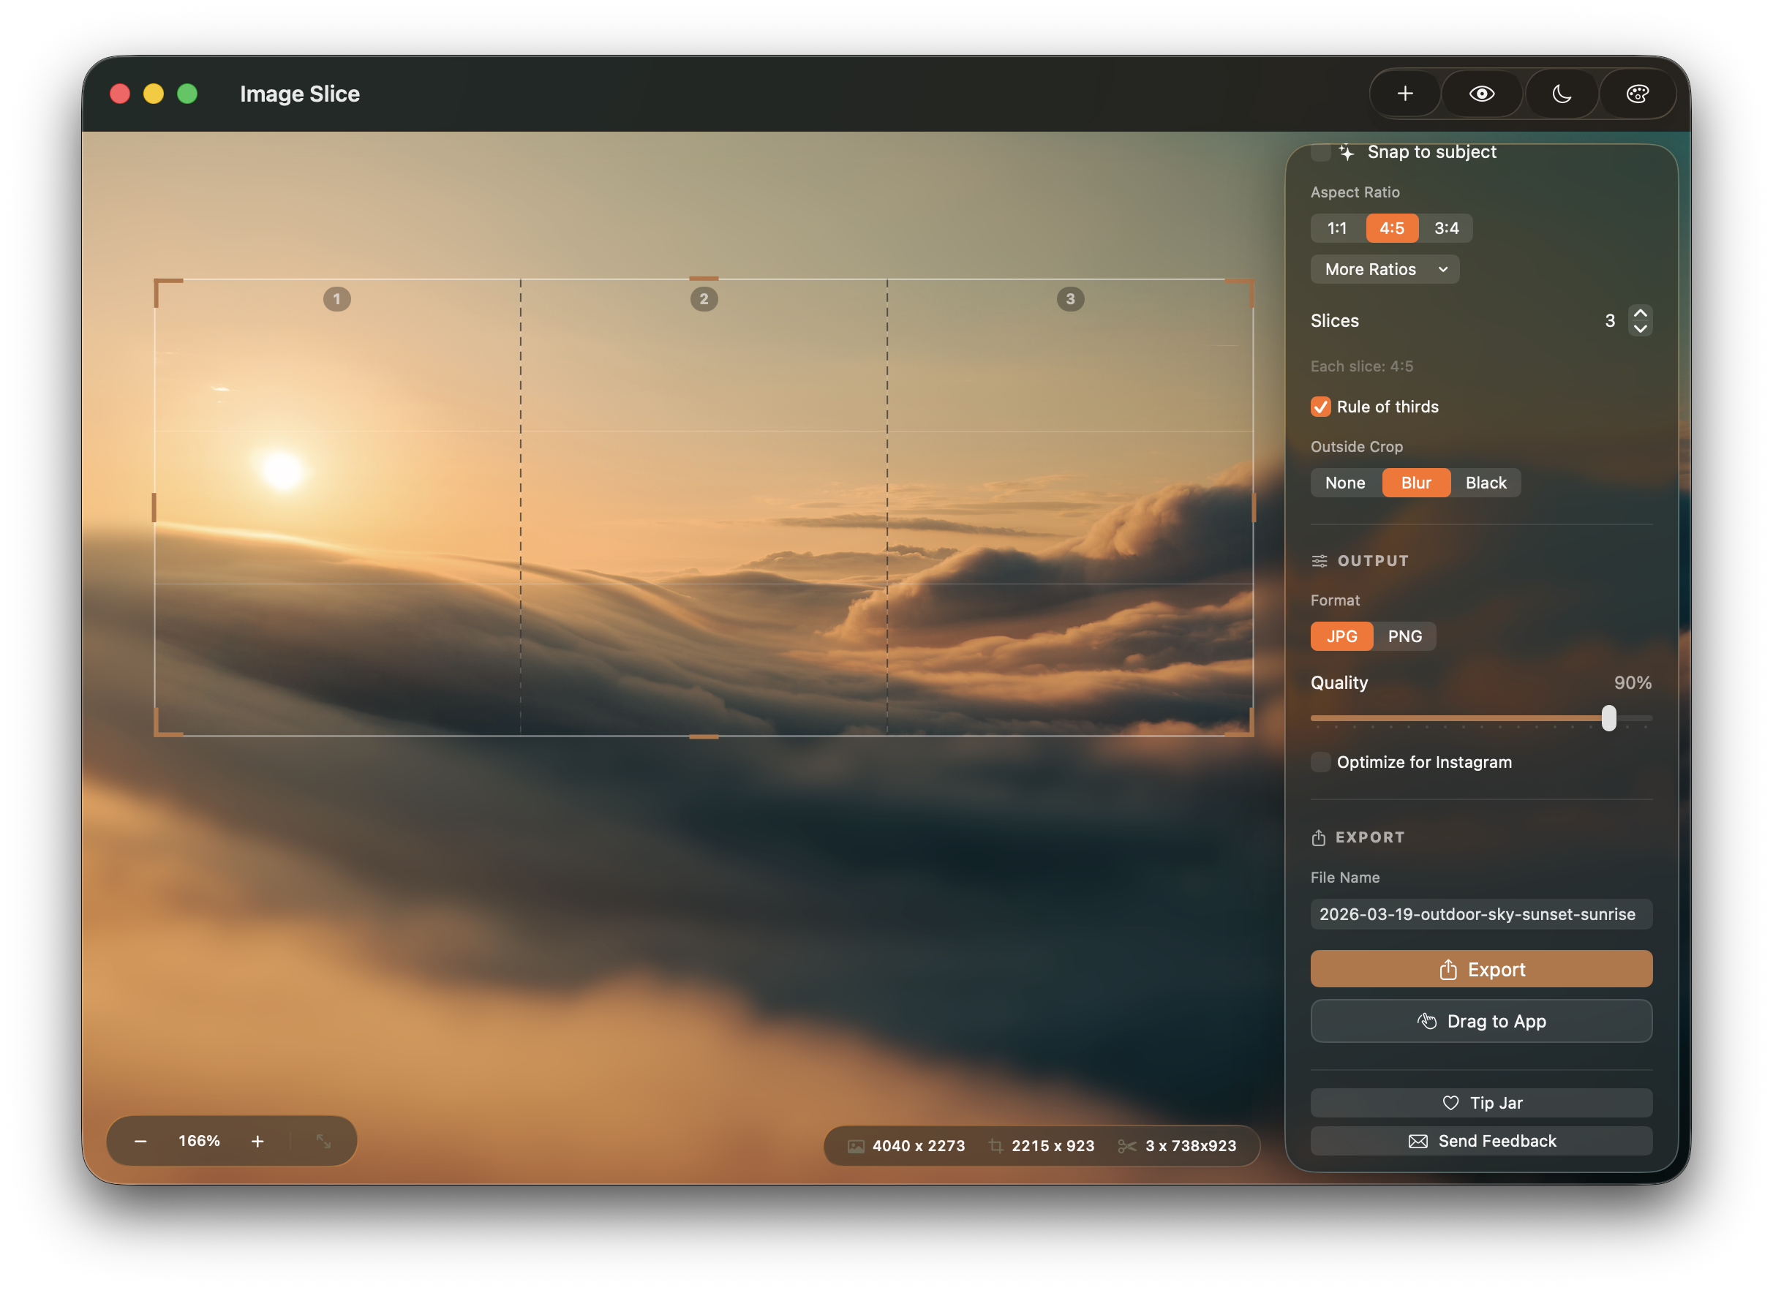Click the slice 3 number badge

click(1070, 299)
